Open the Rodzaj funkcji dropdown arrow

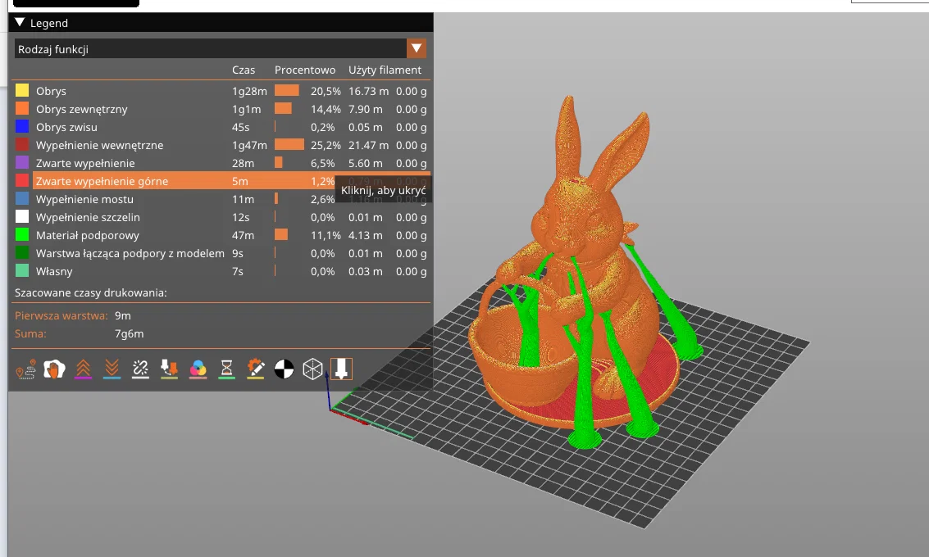417,48
